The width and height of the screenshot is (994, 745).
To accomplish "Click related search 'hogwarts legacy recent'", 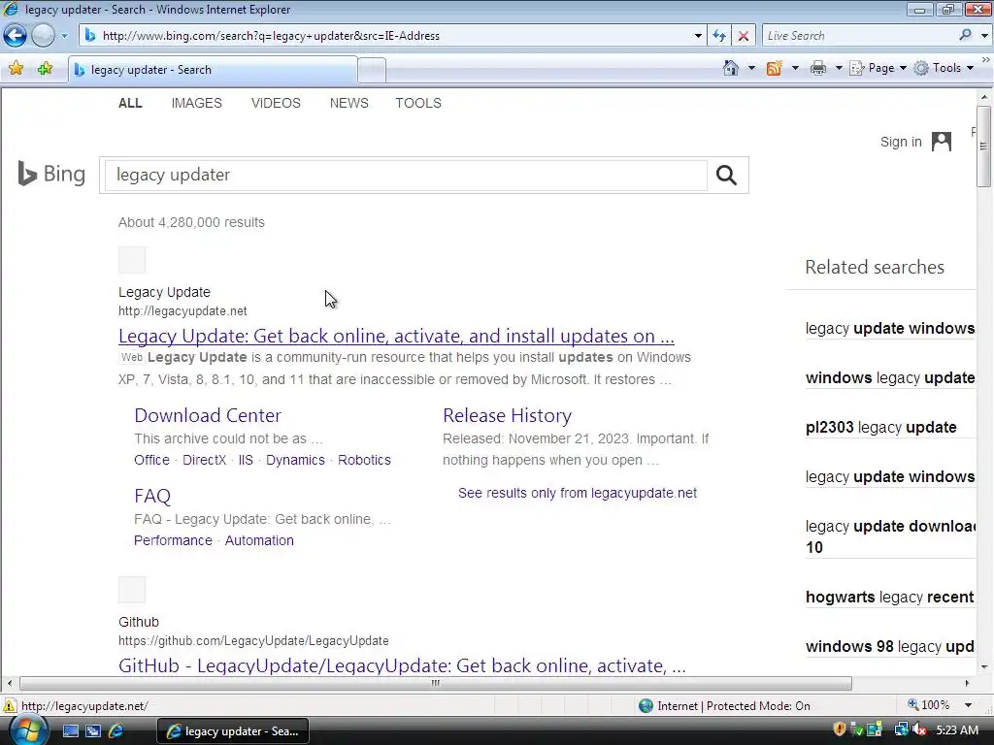I will (x=890, y=597).
